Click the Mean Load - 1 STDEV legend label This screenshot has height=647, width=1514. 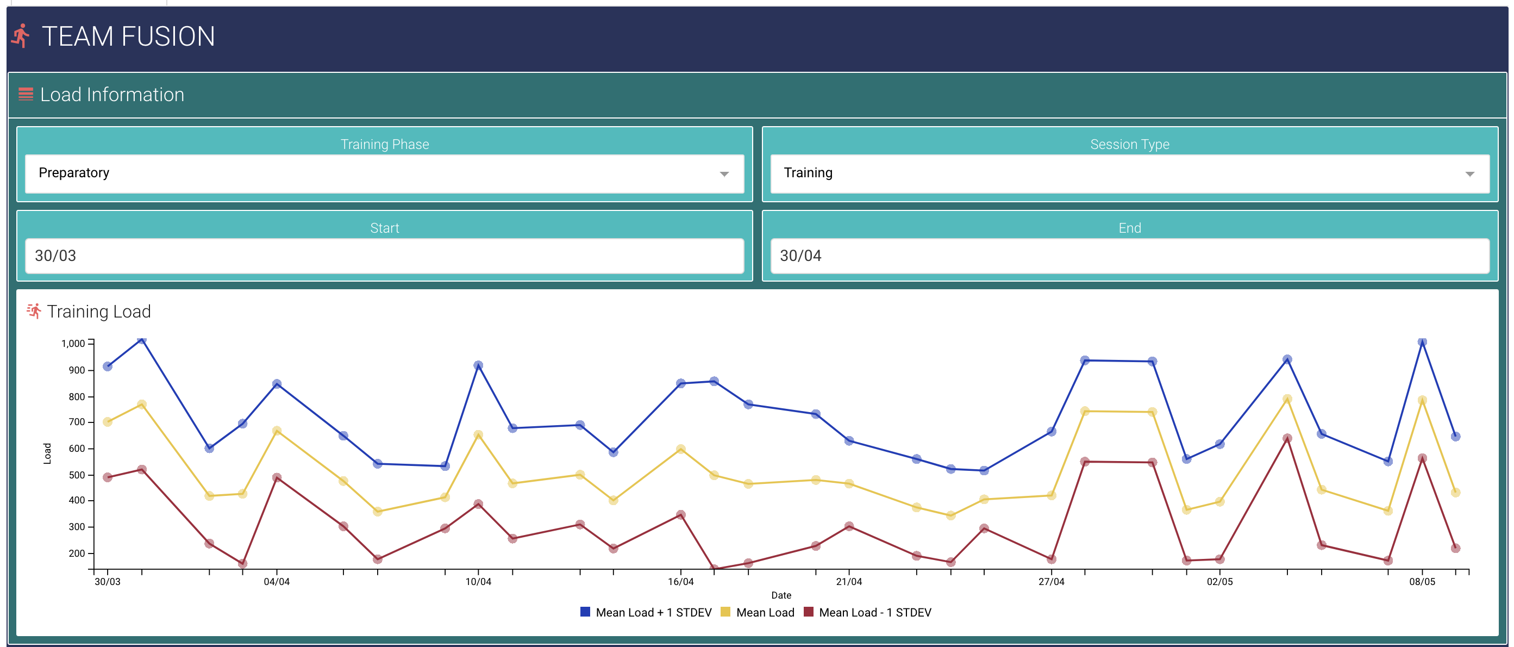point(875,612)
